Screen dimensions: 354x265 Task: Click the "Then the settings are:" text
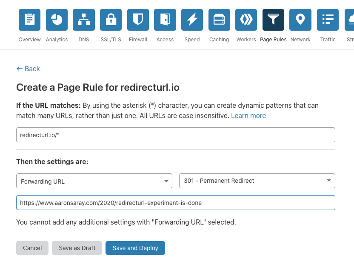click(x=52, y=161)
